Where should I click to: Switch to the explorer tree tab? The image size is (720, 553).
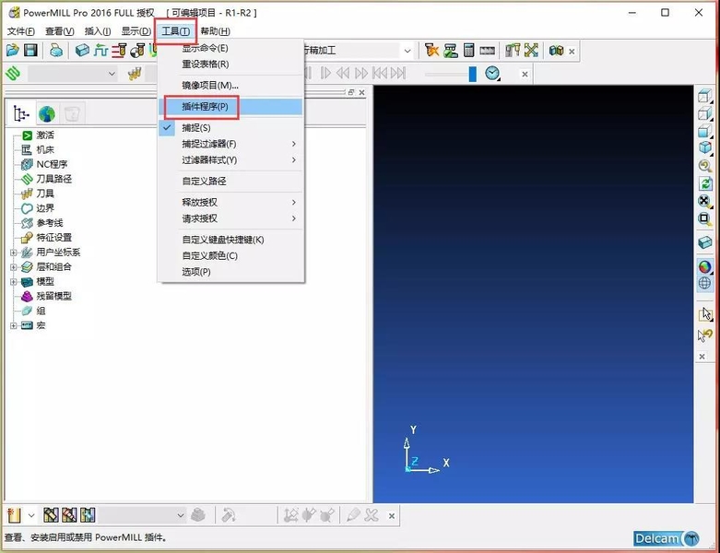pos(21,113)
